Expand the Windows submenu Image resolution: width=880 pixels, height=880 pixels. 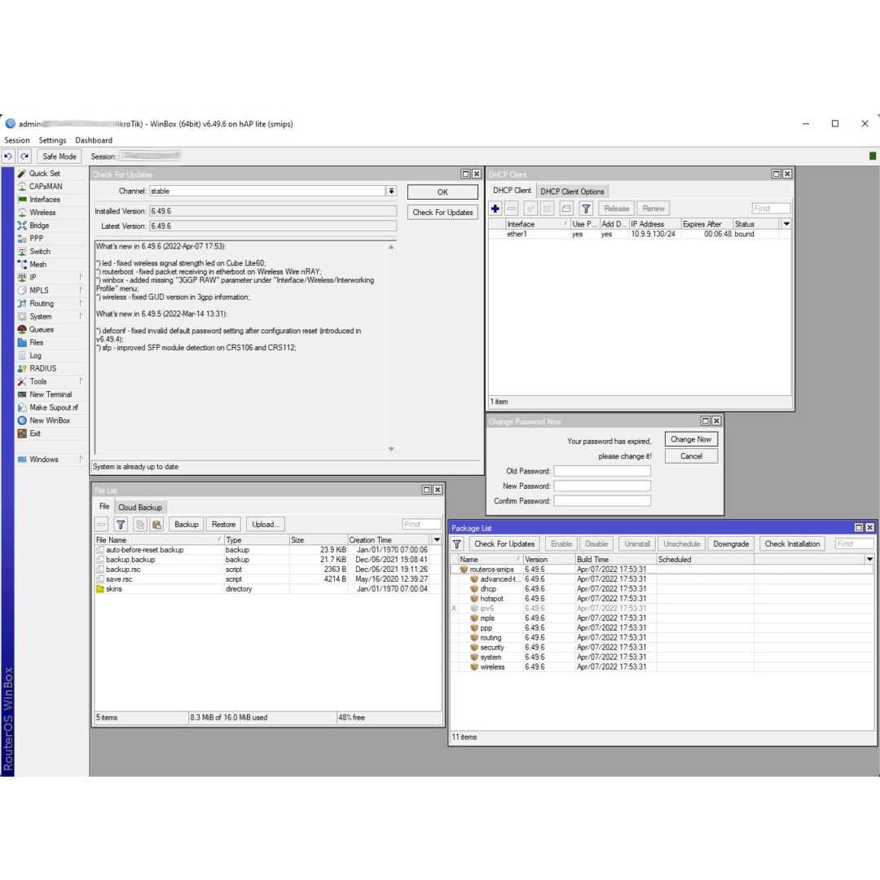[x=81, y=459]
